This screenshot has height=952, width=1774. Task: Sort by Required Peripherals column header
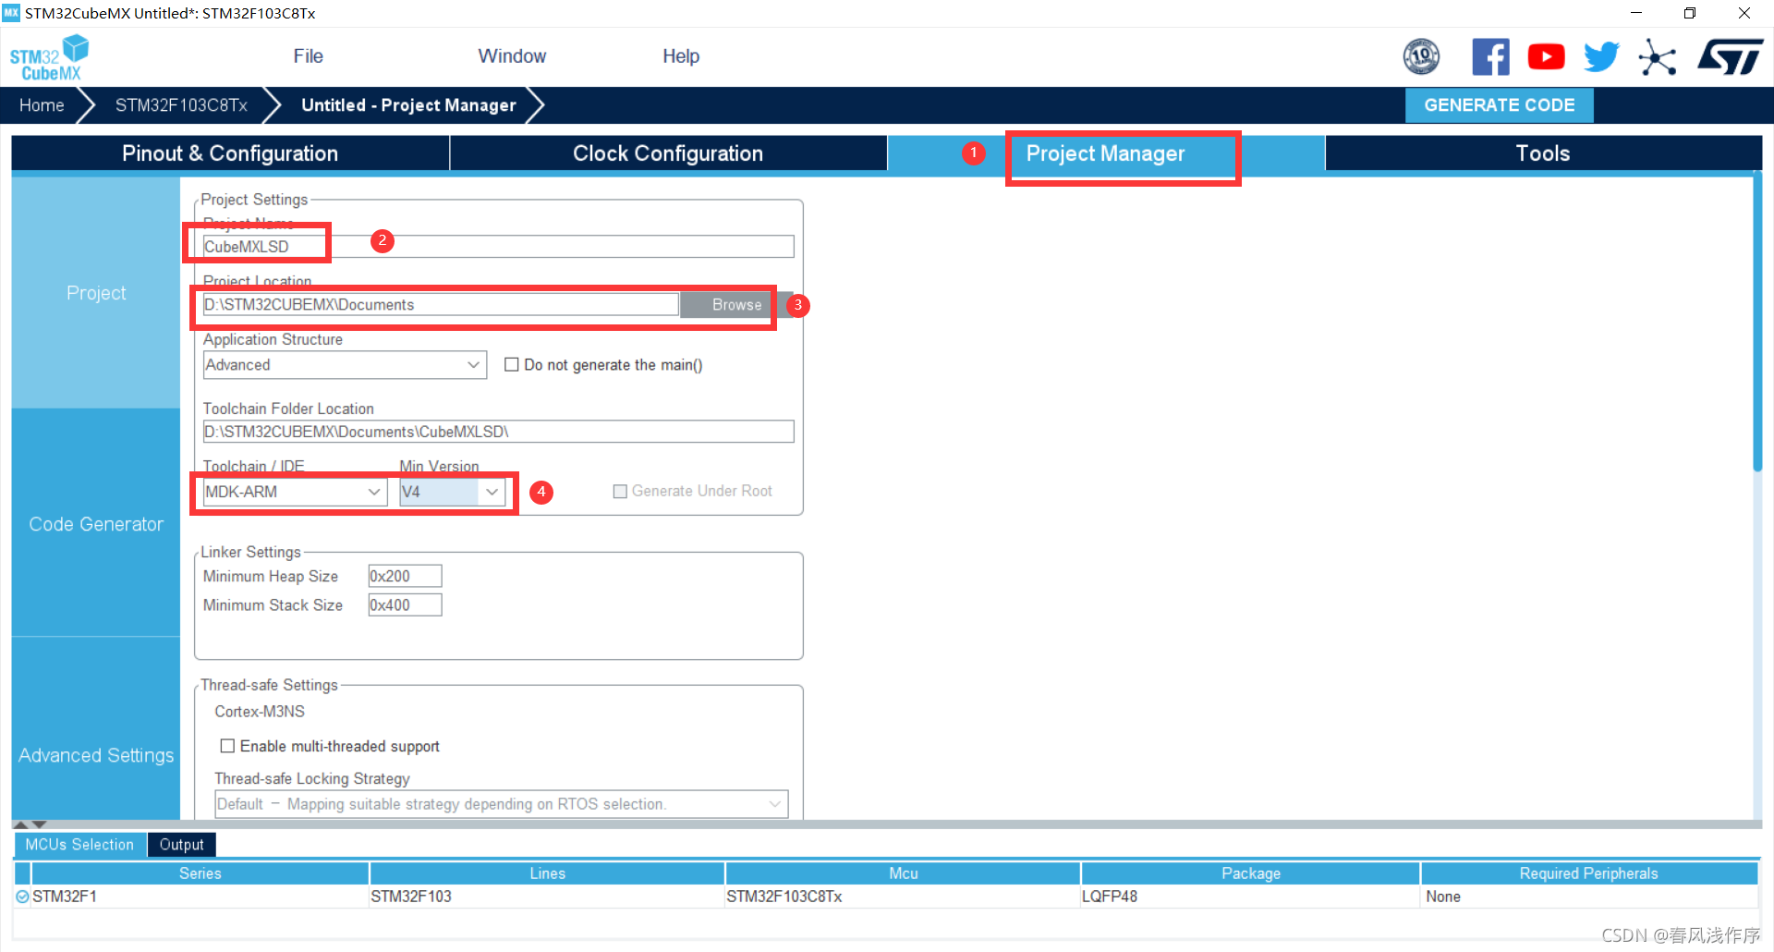tap(1589, 873)
